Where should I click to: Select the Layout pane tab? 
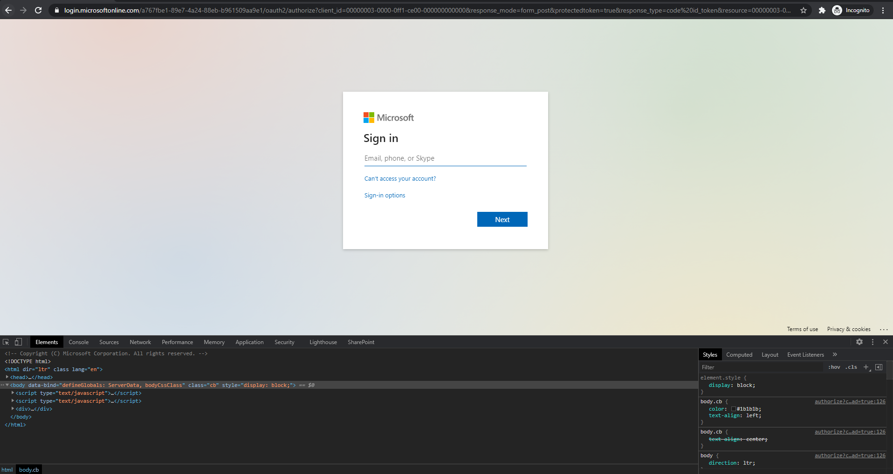[x=770, y=354]
